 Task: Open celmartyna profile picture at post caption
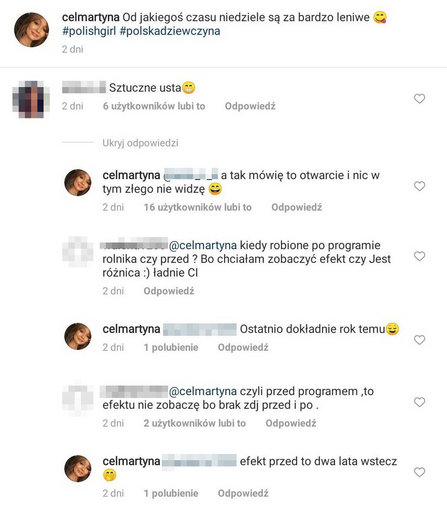32,29
